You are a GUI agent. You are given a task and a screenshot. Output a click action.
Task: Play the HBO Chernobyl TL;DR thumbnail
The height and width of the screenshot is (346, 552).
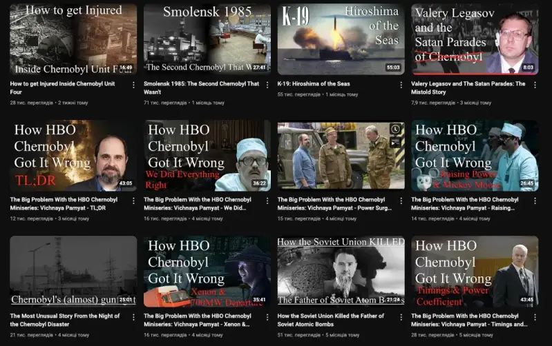[x=73, y=155]
